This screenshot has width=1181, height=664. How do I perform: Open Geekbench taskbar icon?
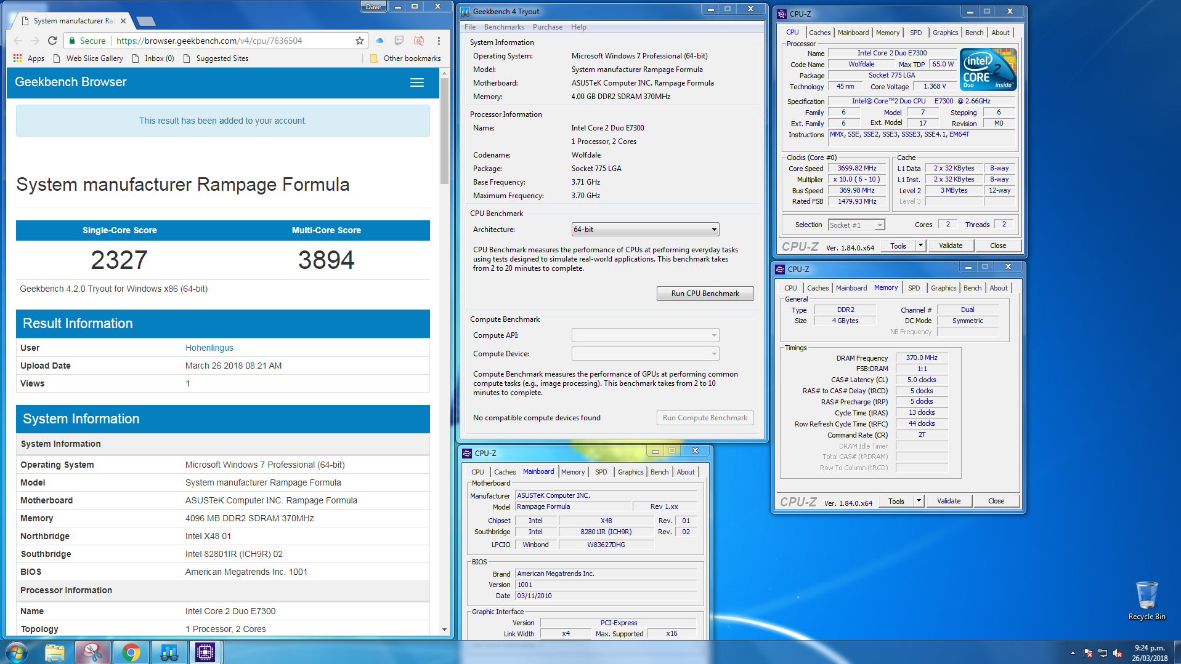168,652
